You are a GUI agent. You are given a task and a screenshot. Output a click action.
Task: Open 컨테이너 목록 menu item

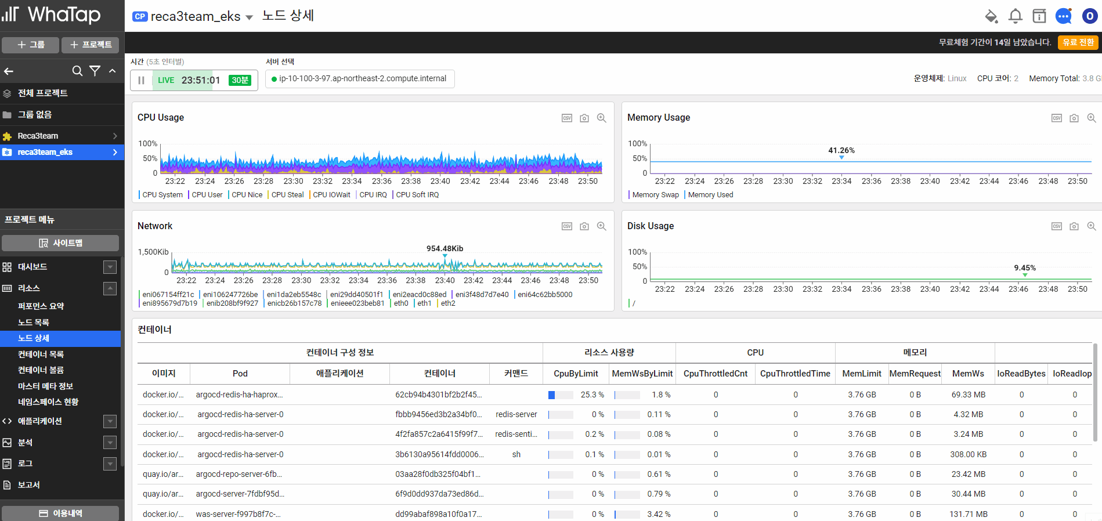(x=41, y=354)
